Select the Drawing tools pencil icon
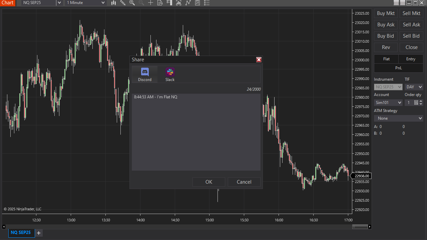427x240 pixels. [x=123, y=3]
